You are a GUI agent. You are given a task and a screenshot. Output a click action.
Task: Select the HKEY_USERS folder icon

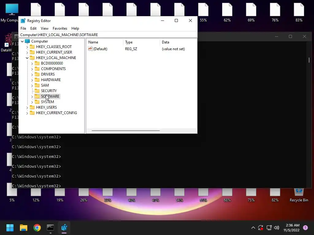pyautogui.click(x=32, y=107)
